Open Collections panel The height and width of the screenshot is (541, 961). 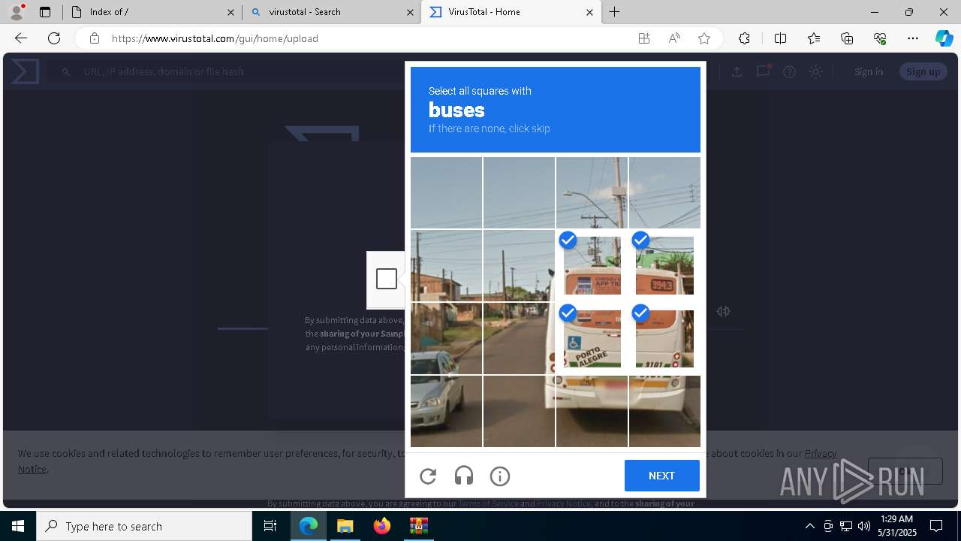click(847, 38)
